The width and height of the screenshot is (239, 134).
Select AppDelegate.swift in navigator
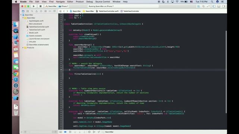click(x=36, y=21)
